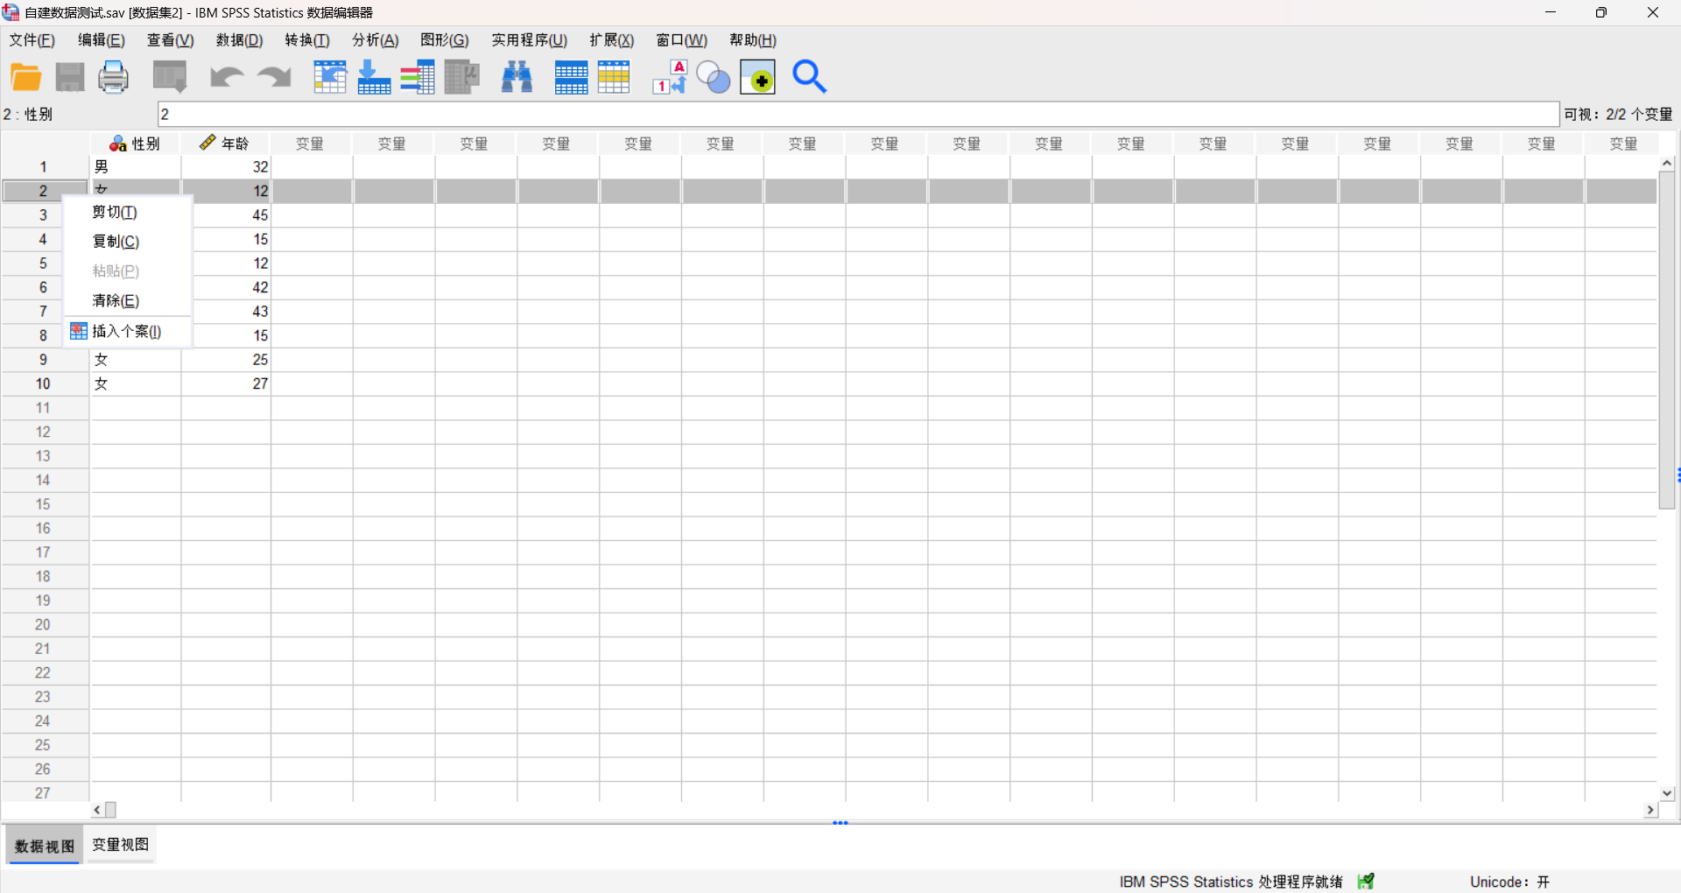Click the first empty 变量 column header

[x=311, y=144]
